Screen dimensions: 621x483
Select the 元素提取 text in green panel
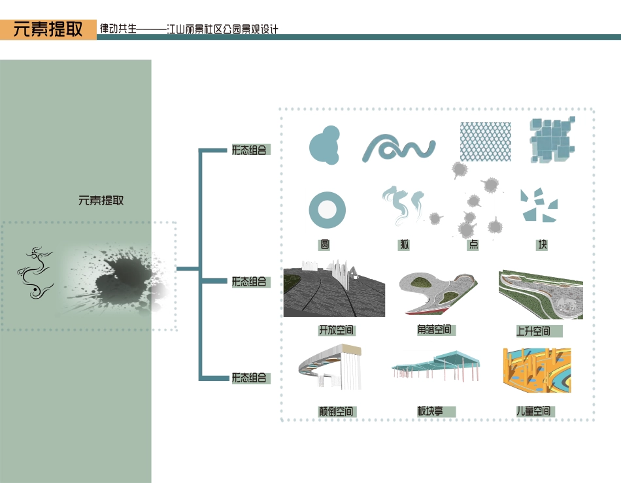click(101, 201)
